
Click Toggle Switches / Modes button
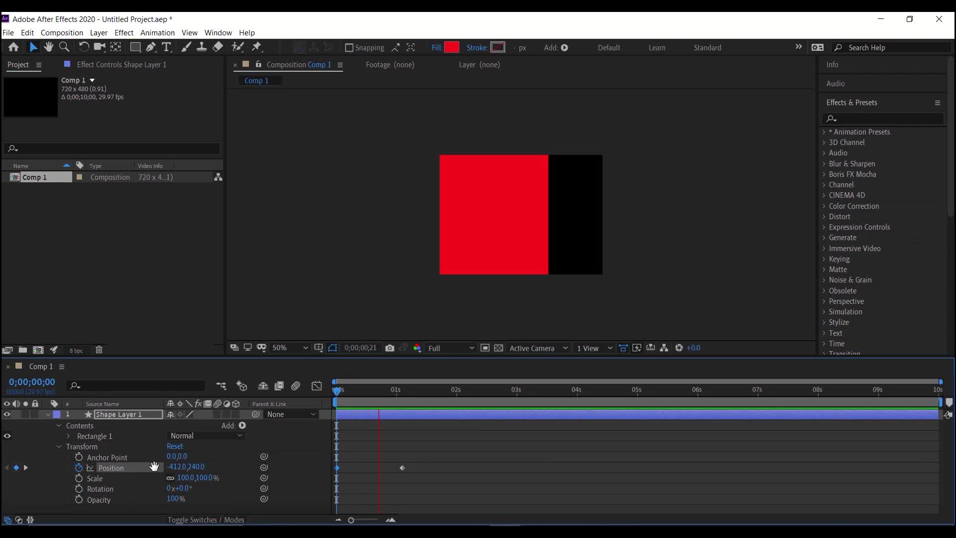[x=206, y=520]
